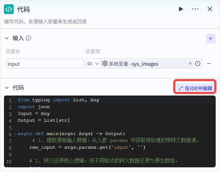Close the 代码 panel
The image size is (220, 172).
[x=210, y=9]
